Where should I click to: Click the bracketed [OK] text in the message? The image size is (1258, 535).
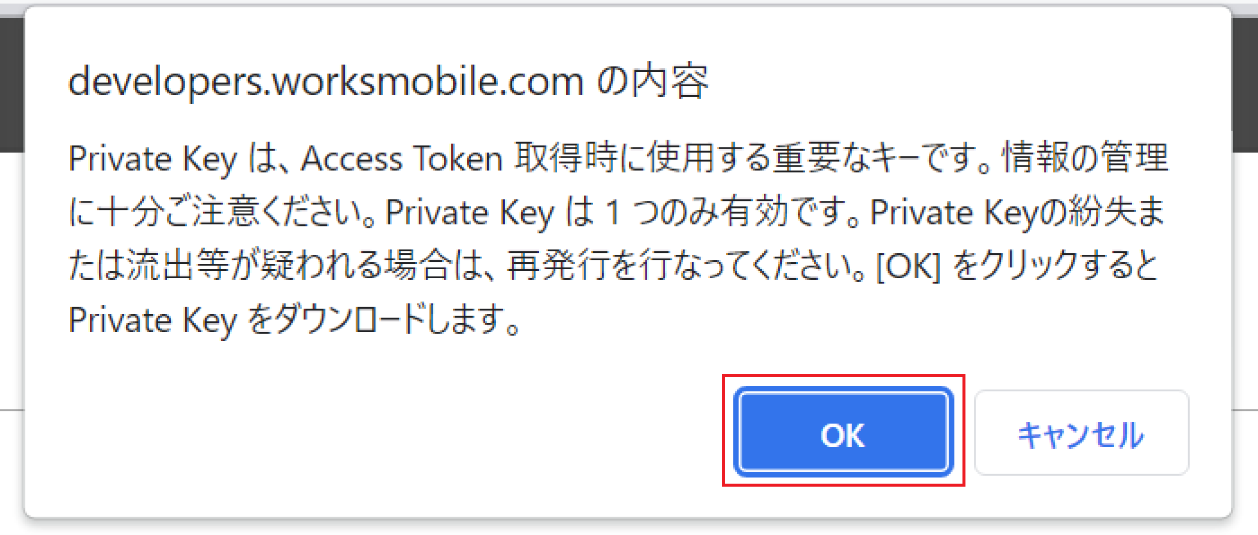pyautogui.click(x=909, y=266)
